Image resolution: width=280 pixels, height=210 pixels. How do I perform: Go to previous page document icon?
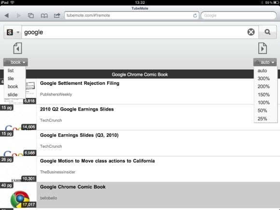coord(17,48)
